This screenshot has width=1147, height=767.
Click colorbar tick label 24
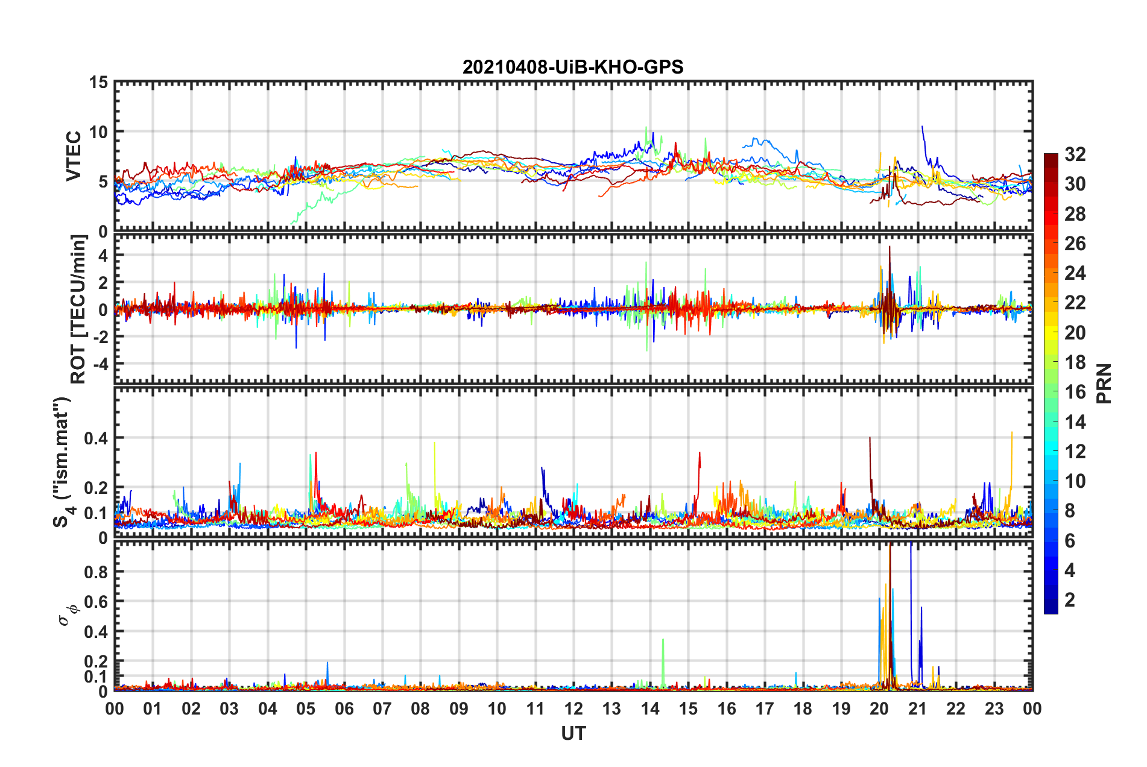(x=1075, y=273)
